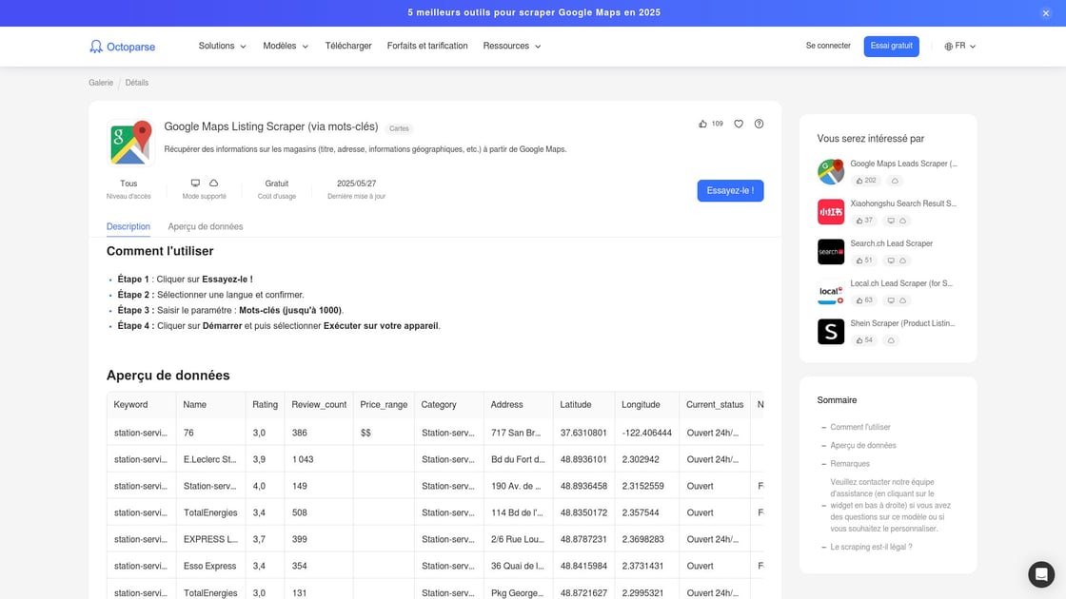Open Search.ch Lead Scraper suggestion

[891, 243]
